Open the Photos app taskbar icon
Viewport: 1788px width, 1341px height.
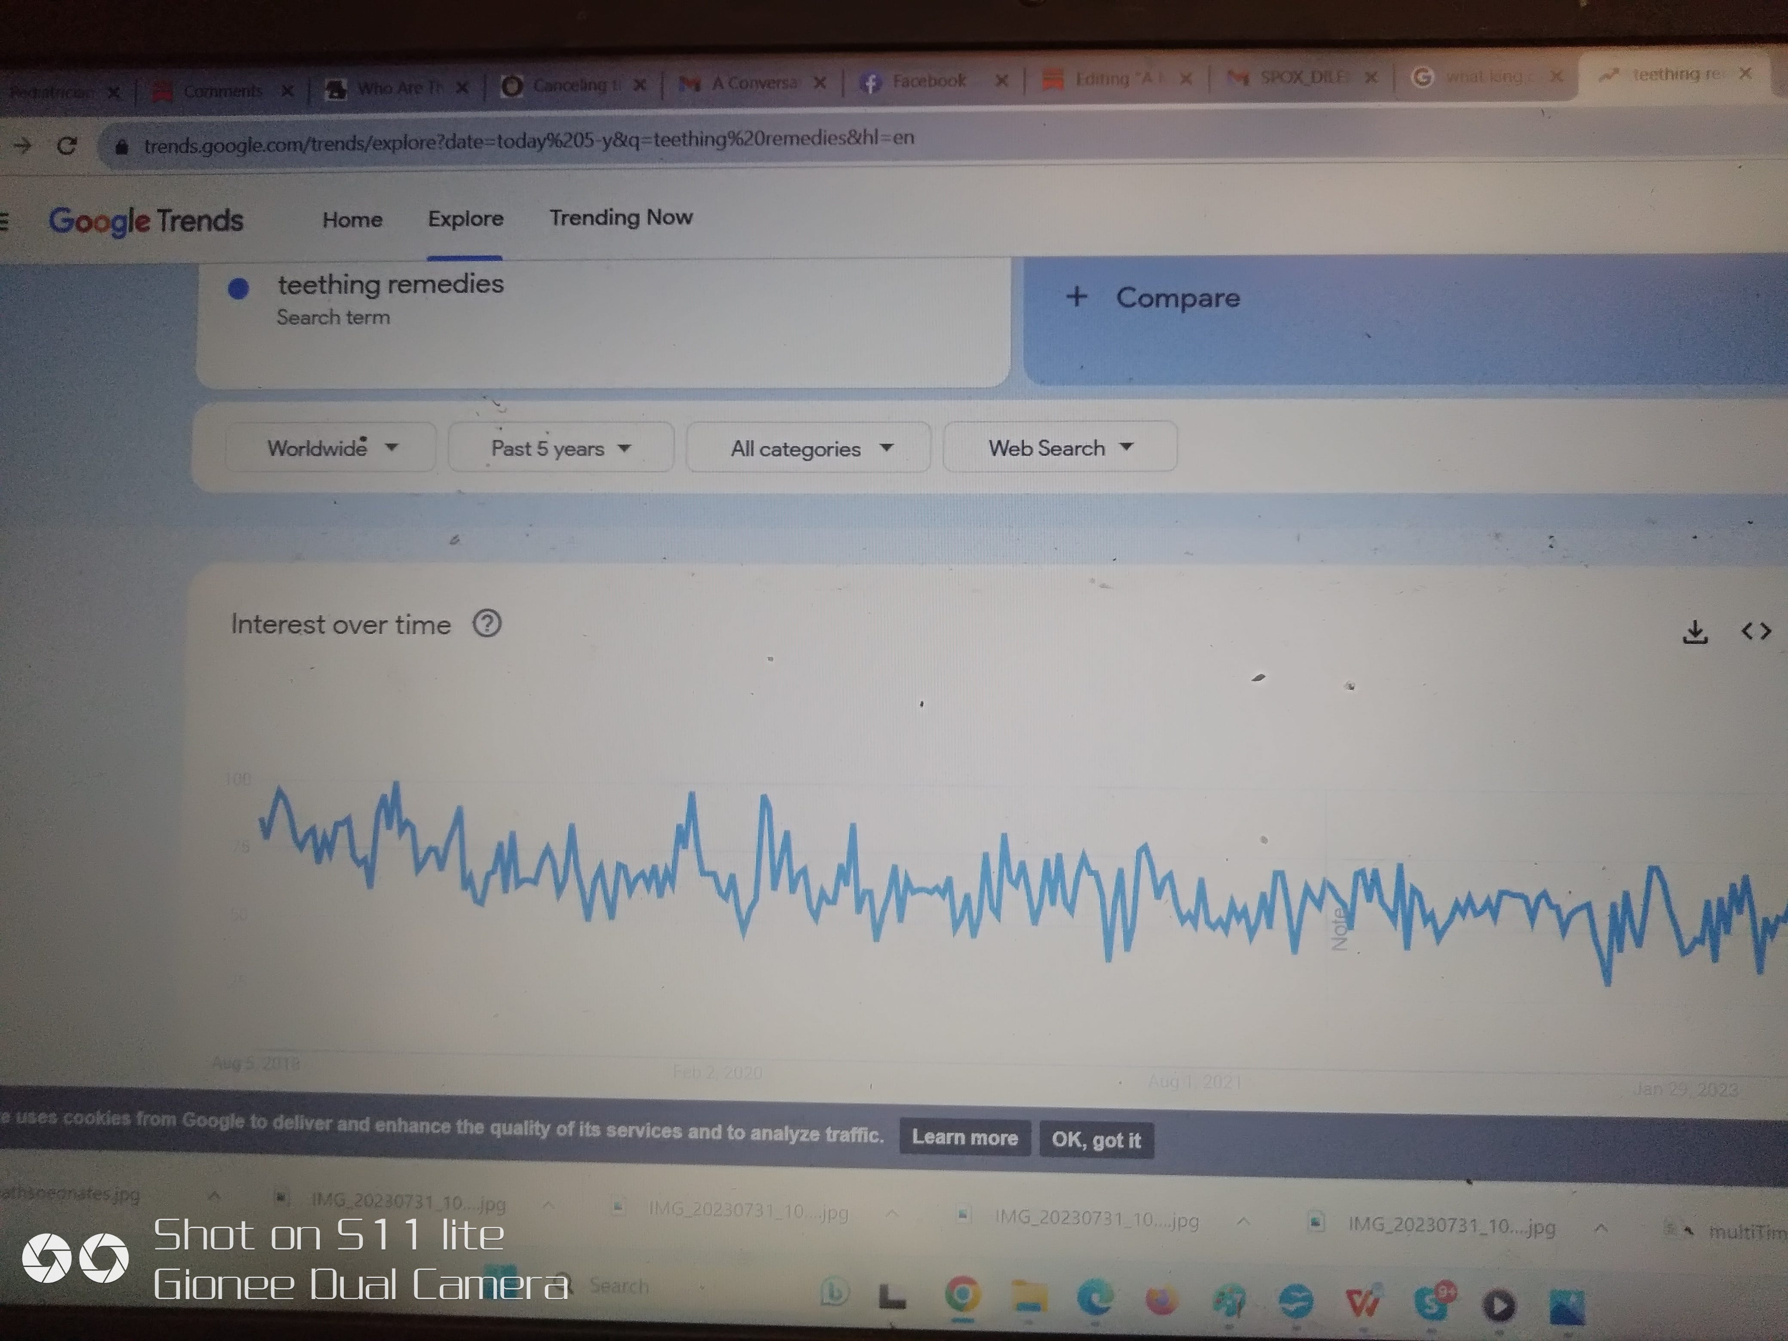click(x=1567, y=1307)
